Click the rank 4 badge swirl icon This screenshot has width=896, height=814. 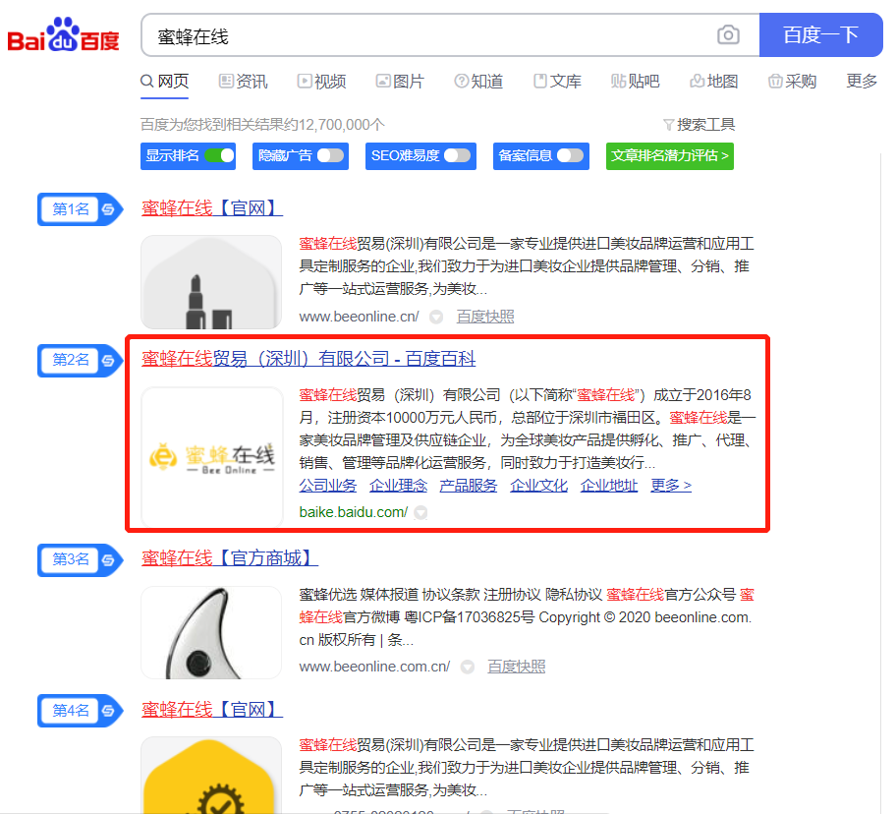108,711
